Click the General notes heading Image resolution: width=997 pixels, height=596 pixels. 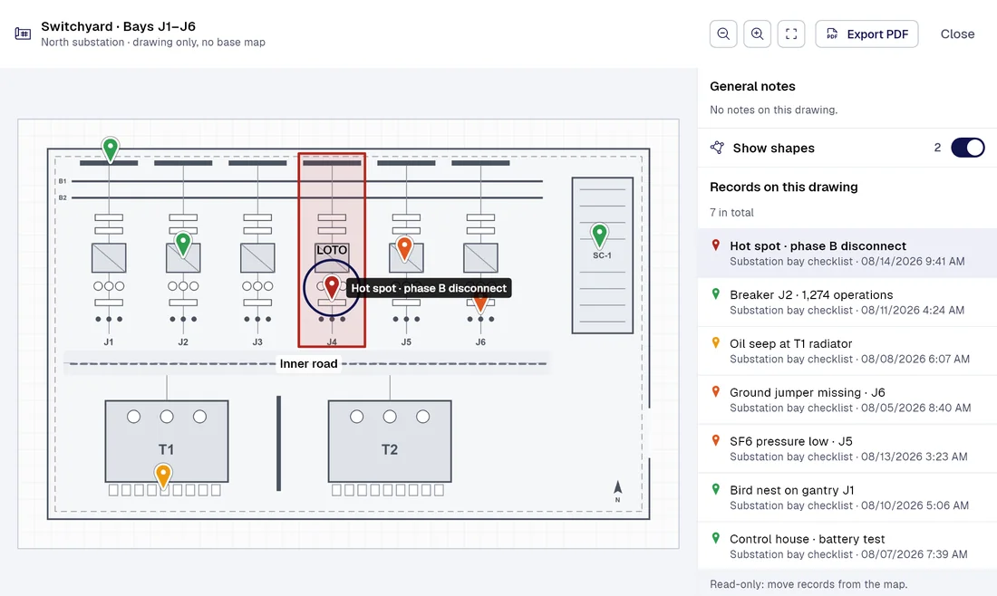[752, 86]
